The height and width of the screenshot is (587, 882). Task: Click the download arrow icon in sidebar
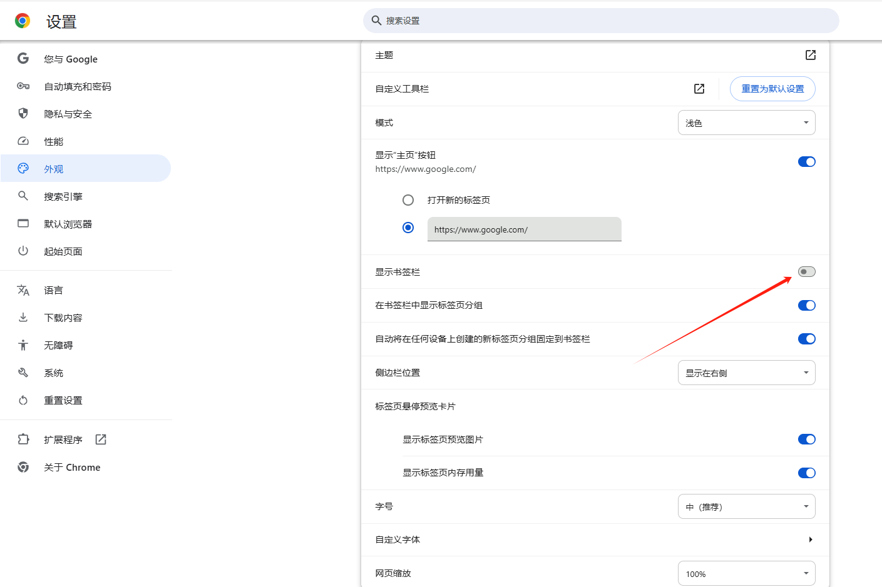pyautogui.click(x=23, y=318)
